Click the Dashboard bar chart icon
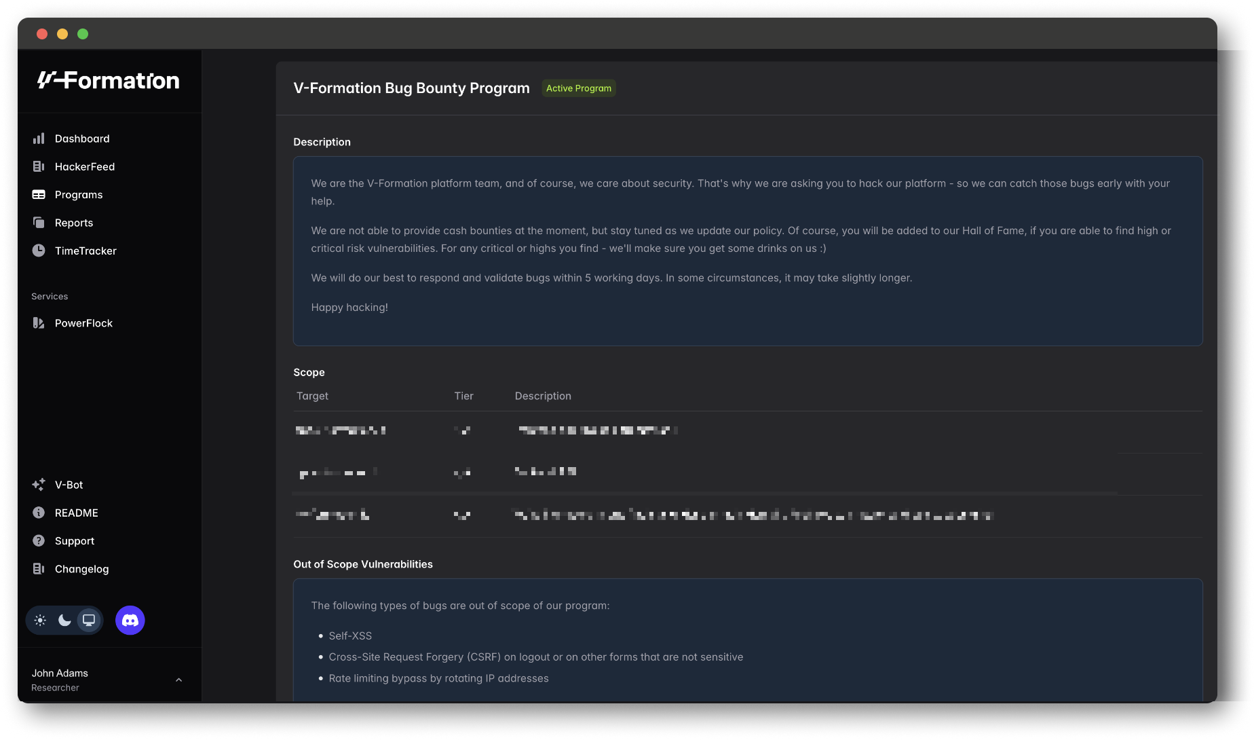 coord(39,138)
